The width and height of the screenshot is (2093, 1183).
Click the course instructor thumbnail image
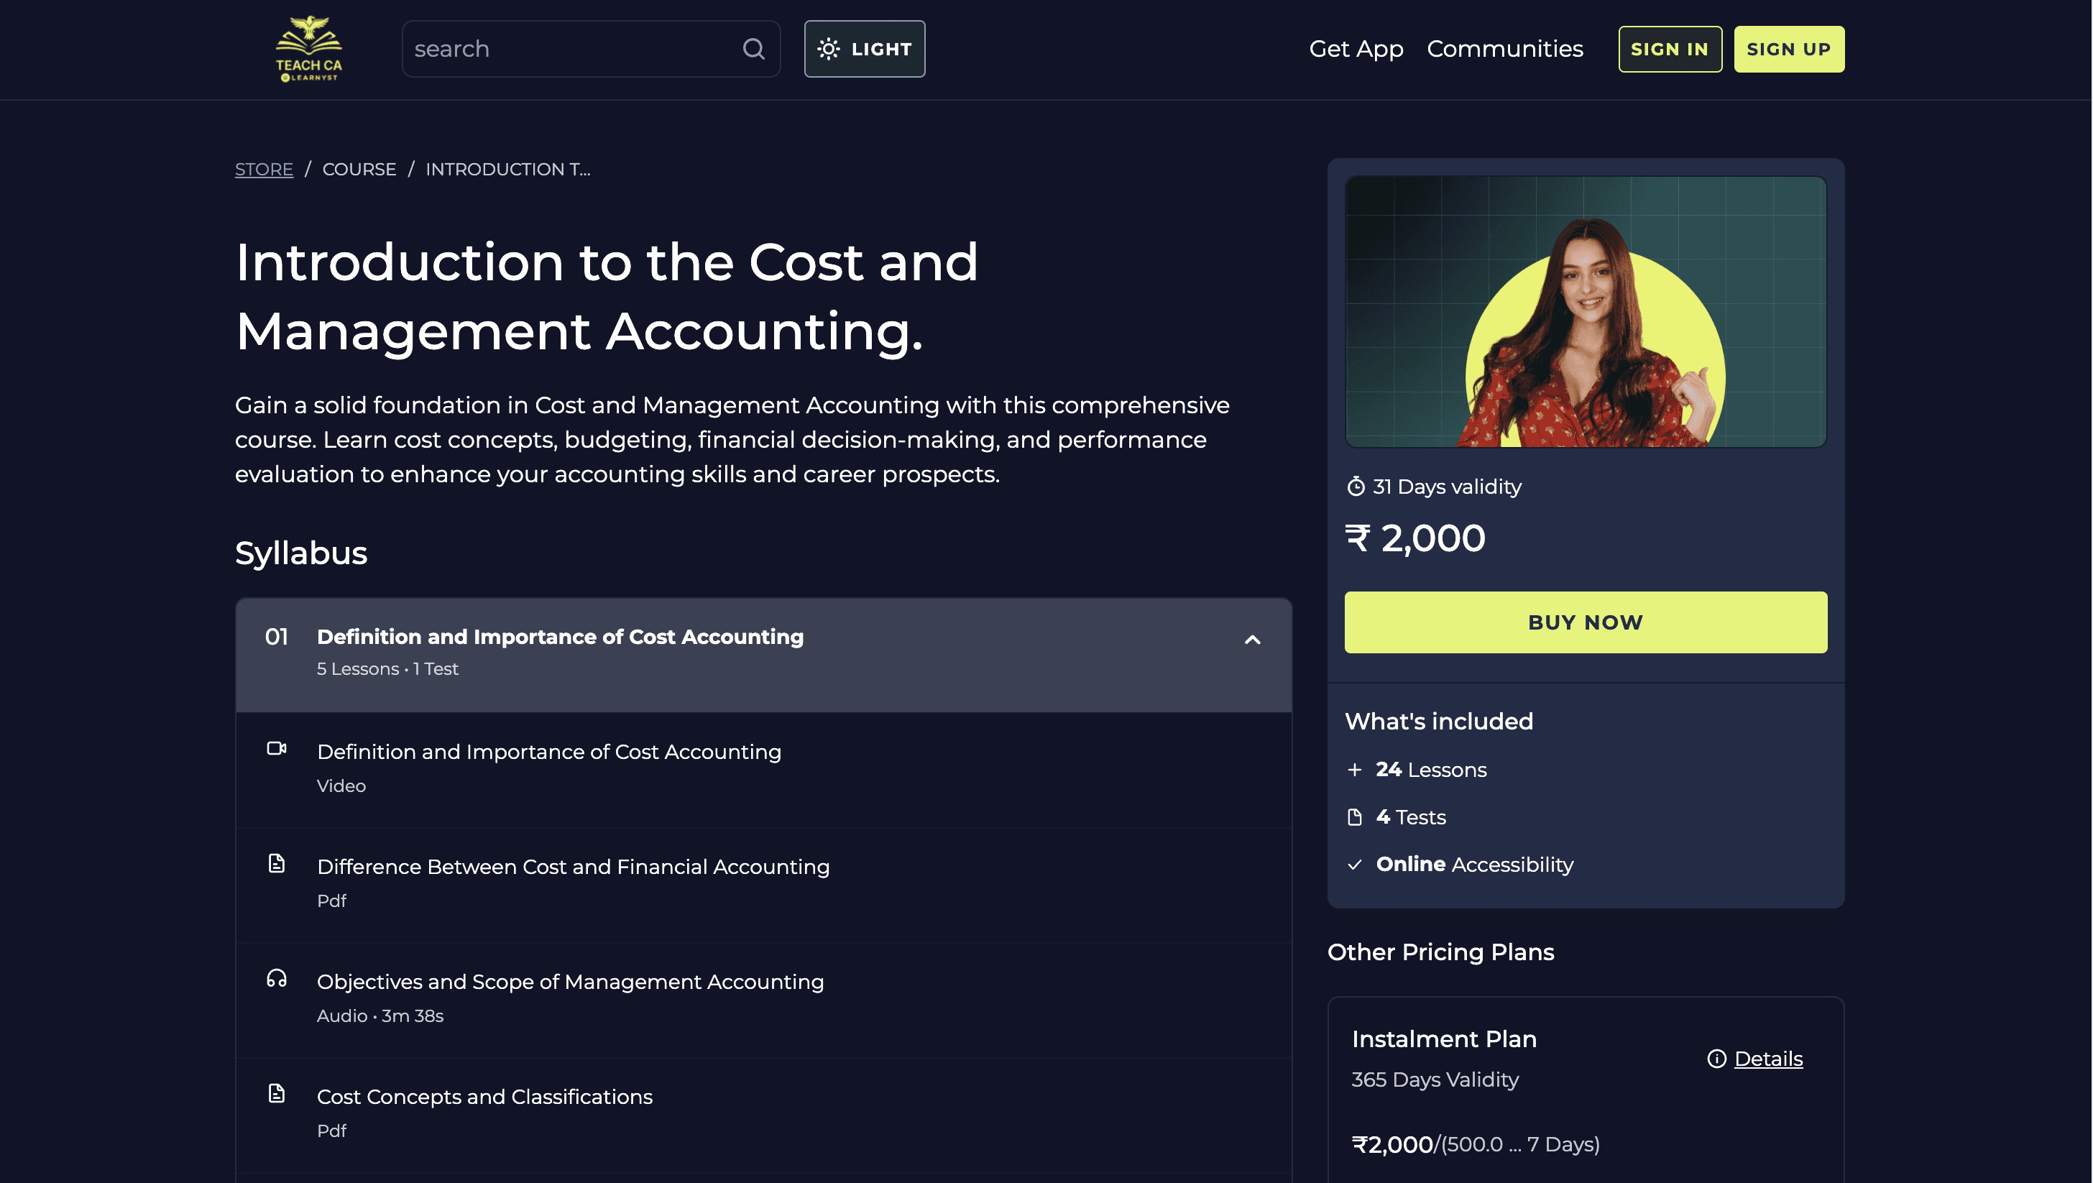[1585, 312]
